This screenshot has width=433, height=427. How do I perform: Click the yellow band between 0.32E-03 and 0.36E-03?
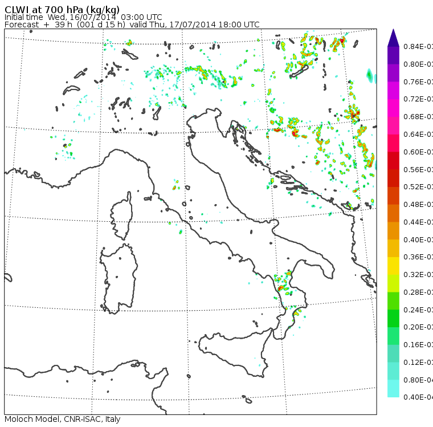pos(393,266)
